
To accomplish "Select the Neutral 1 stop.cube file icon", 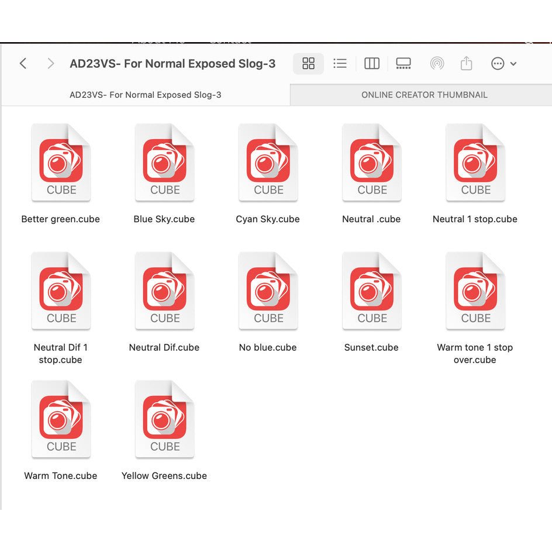I will pos(475,163).
